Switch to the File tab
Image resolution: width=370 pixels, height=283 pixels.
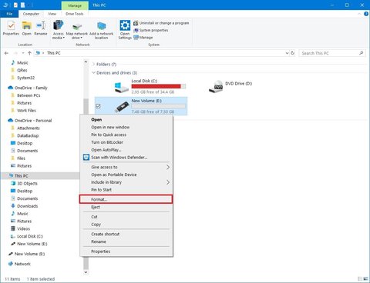coord(9,14)
